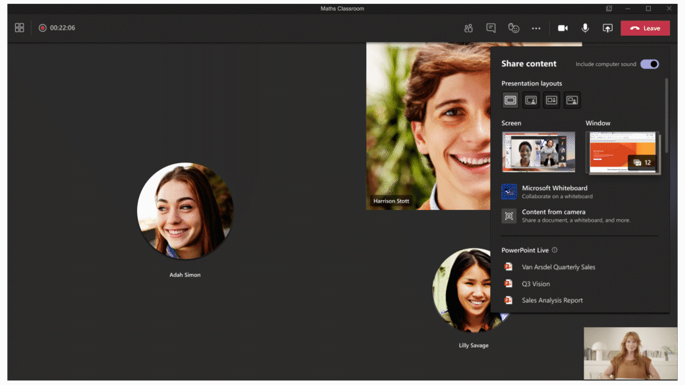Click the info icon beside PowerPoint Live
Screen dimensions: 685x385
tap(555, 250)
